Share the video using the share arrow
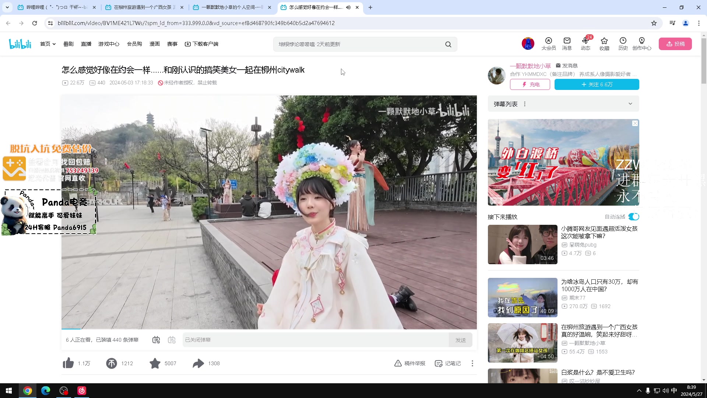 (198, 363)
